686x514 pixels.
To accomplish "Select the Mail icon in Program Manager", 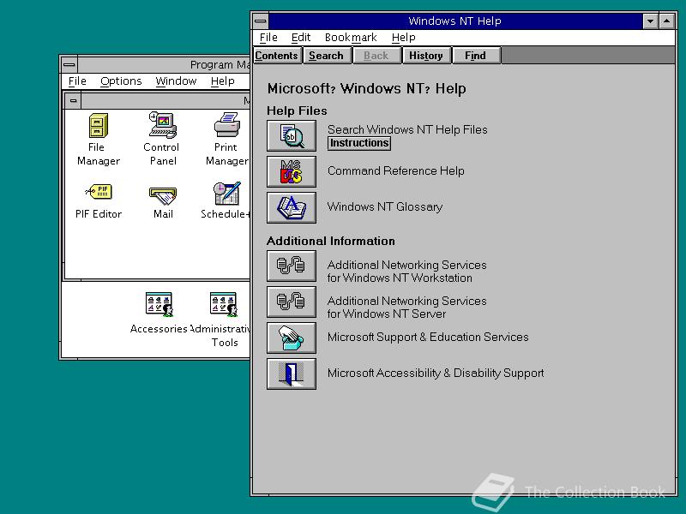I will (163, 196).
